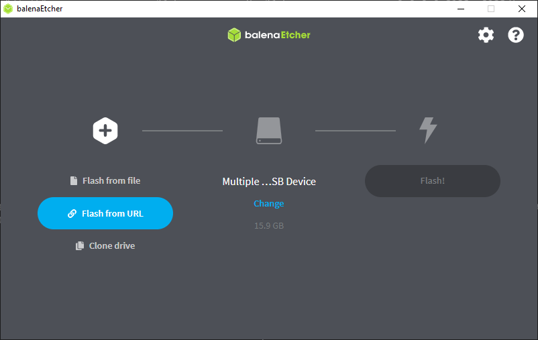The image size is (538, 340).
Task: Click the Multiple ...SB Device label
Action: point(268,182)
